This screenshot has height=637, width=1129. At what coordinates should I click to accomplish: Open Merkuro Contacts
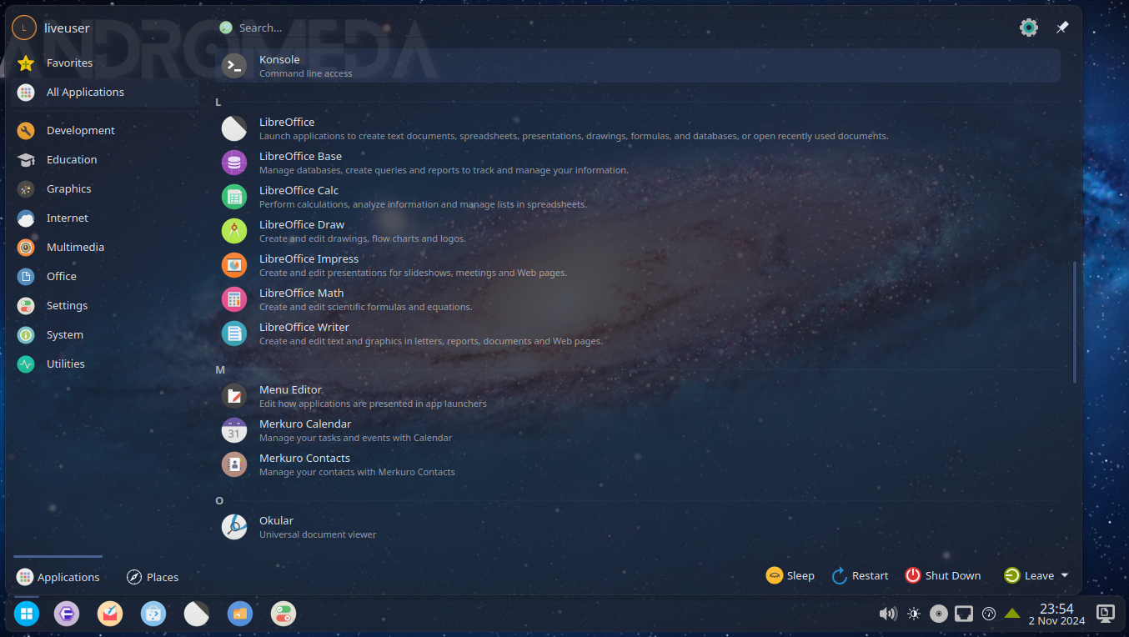pos(638,464)
